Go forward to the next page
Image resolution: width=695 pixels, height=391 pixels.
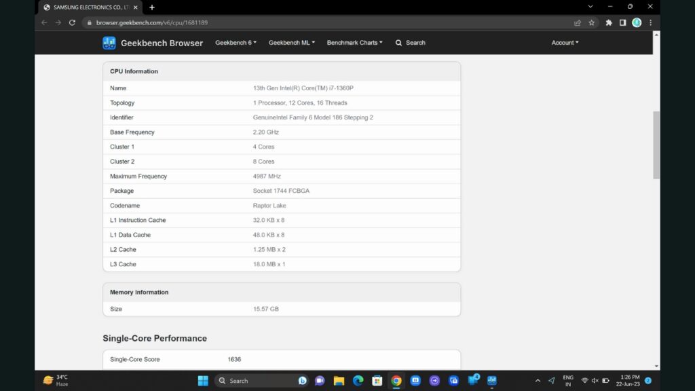58,22
